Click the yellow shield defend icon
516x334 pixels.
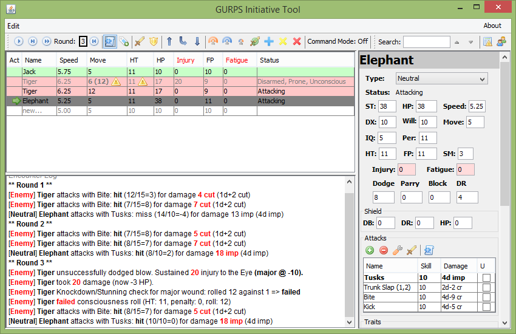click(x=154, y=41)
